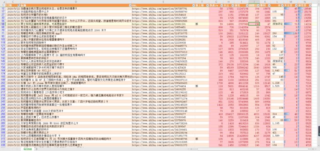Open the 回答 column filter dropdown

[258, 5]
